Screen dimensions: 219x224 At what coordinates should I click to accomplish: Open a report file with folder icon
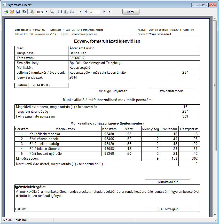point(12,12)
